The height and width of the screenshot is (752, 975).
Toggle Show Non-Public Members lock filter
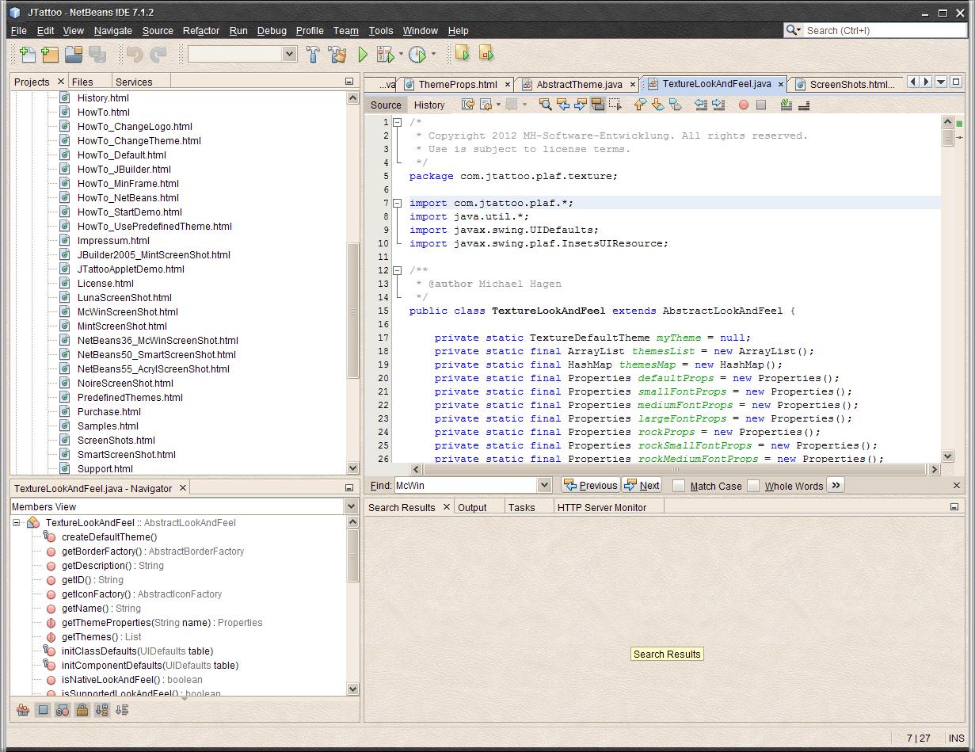pyautogui.click(x=82, y=710)
